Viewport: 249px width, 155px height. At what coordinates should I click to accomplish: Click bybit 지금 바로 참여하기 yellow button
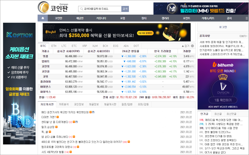click(145, 33)
